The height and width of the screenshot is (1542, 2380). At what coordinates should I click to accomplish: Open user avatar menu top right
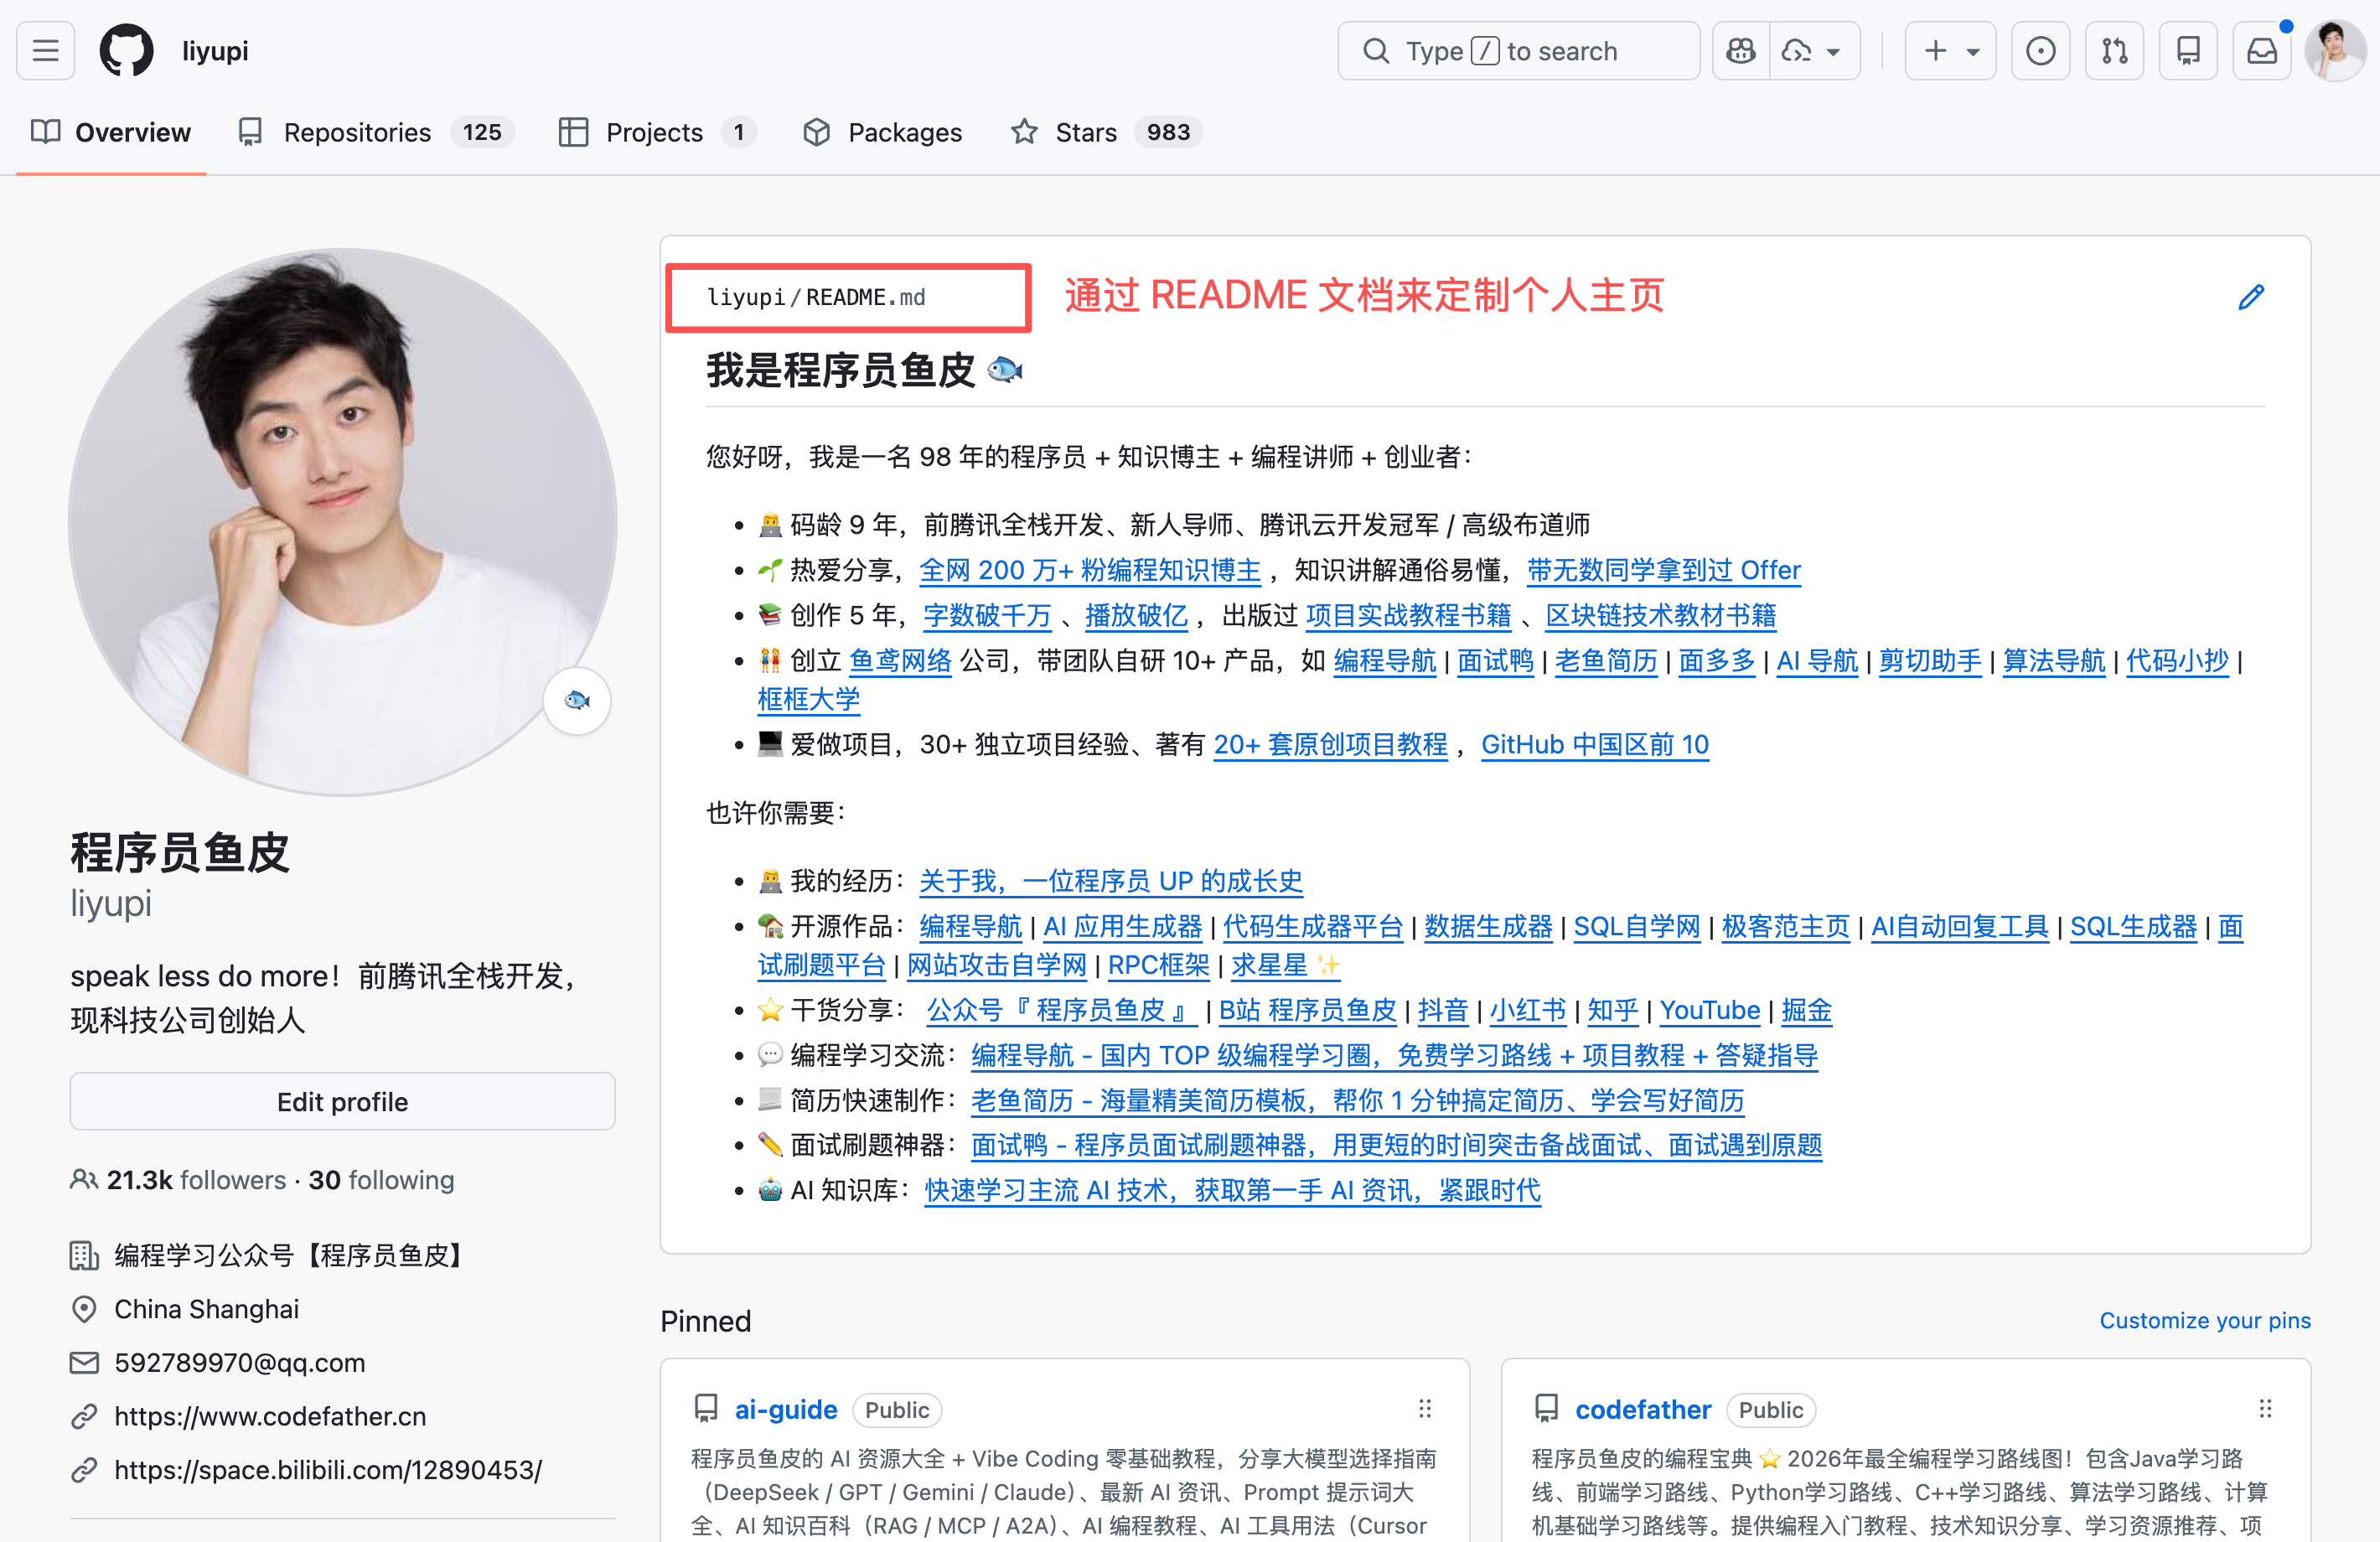tap(2334, 51)
